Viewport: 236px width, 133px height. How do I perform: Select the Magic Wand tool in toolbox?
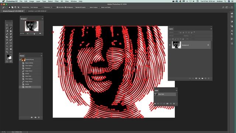pos(11,28)
